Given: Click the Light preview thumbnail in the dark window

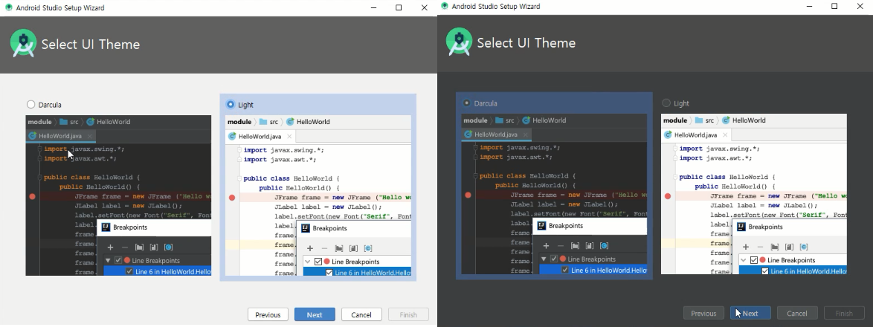Looking at the screenshot, I should (754, 194).
